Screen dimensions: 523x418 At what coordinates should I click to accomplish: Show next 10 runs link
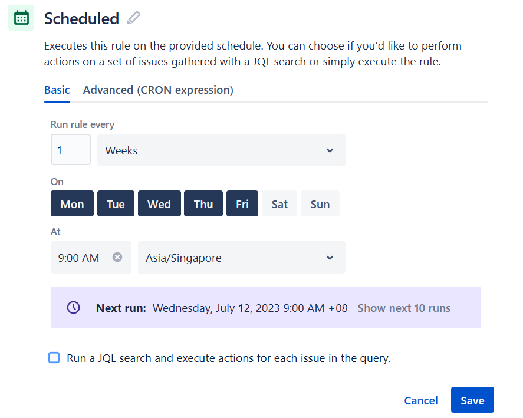pyautogui.click(x=404, y=308)
